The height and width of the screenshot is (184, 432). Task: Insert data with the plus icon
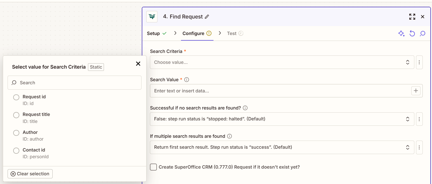click(x=416, y=90)
